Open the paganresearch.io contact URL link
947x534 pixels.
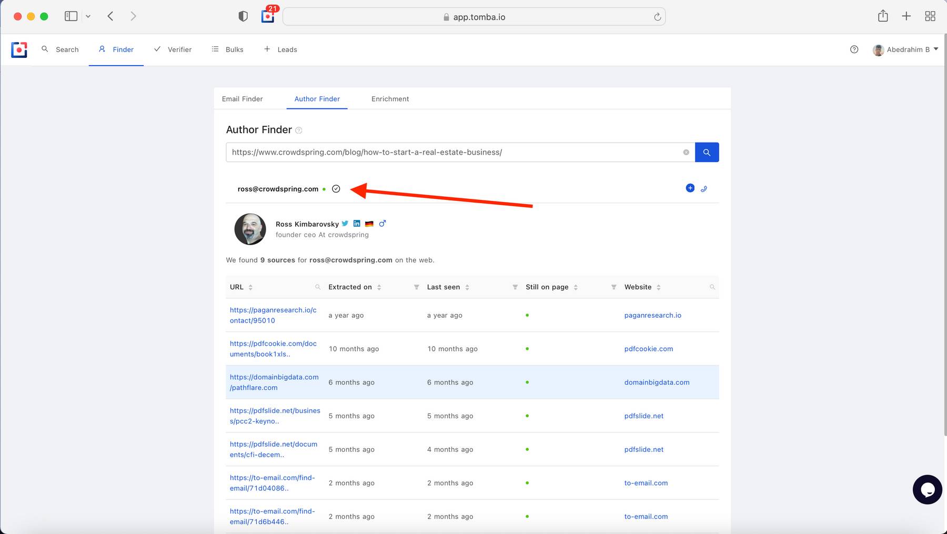[x=273, y=315]
